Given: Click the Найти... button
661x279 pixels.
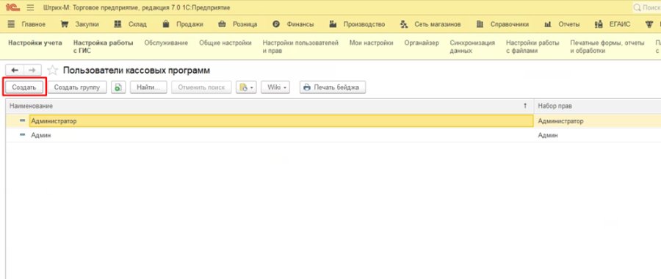Looking at the screenshot, I should click(x=149, y=87).
